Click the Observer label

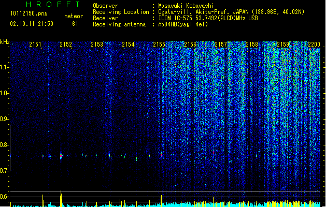click(x=105, y=6)
